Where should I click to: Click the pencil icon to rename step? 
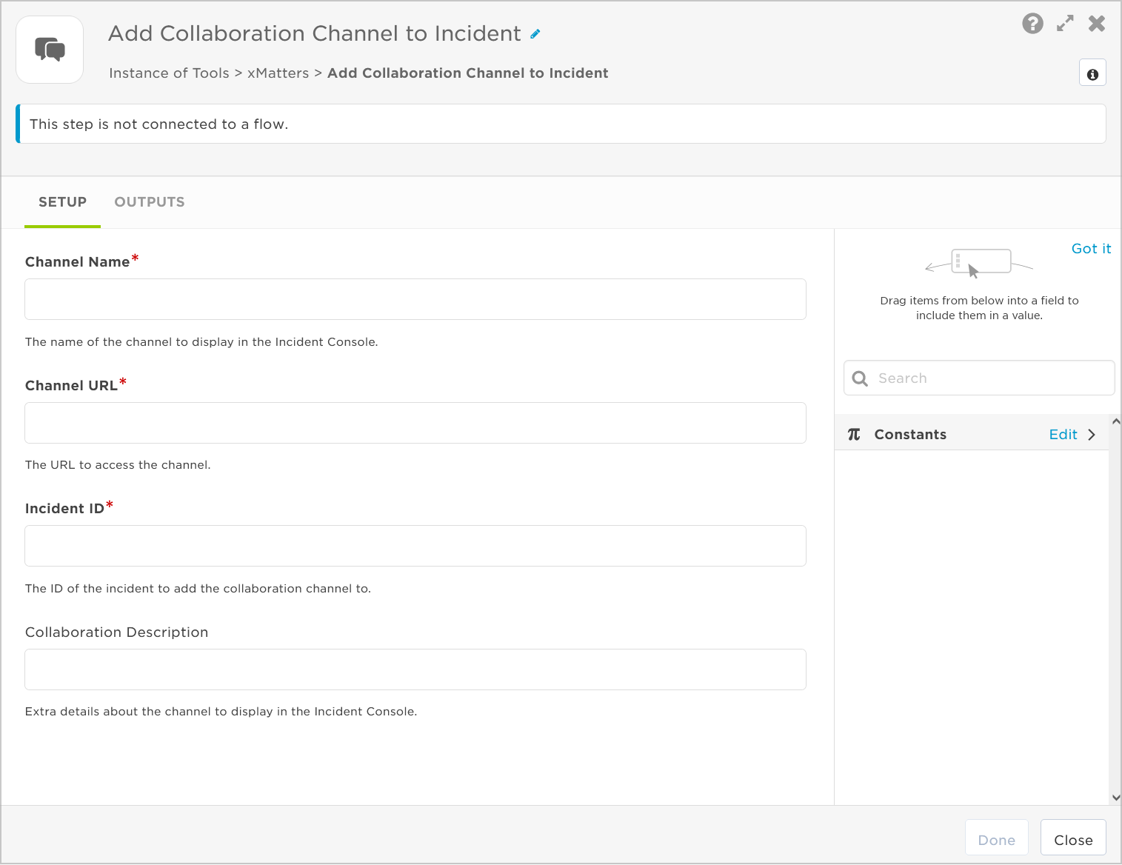(x=535, y=34)
